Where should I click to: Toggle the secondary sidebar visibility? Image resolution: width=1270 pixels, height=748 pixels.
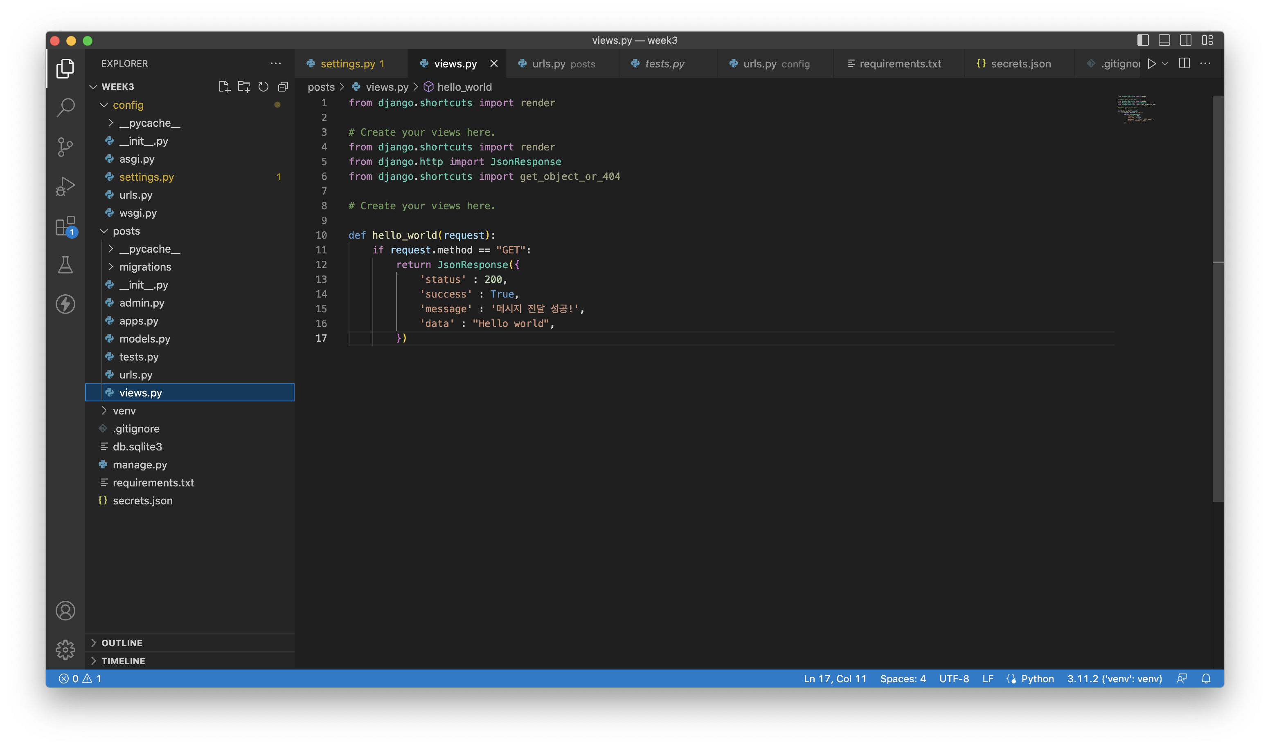point(1186,40)
